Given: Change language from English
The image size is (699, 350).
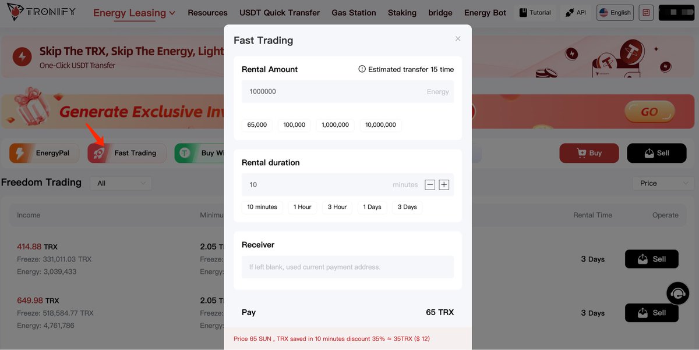Looking at the screenshot, I should [615, 12].
